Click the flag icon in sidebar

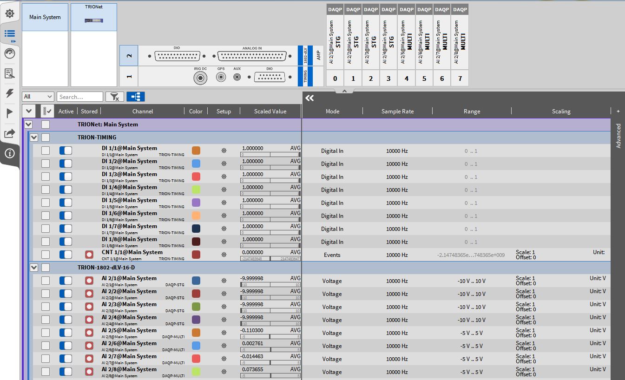coord(10,113)
